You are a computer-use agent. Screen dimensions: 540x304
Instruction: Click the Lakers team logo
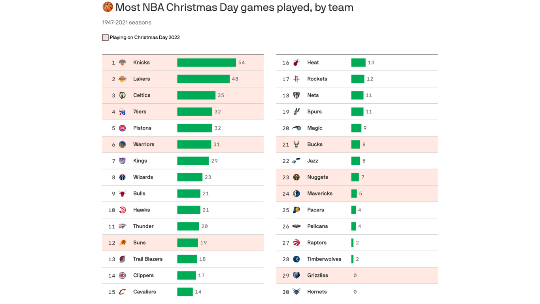(x=123, y=79)
